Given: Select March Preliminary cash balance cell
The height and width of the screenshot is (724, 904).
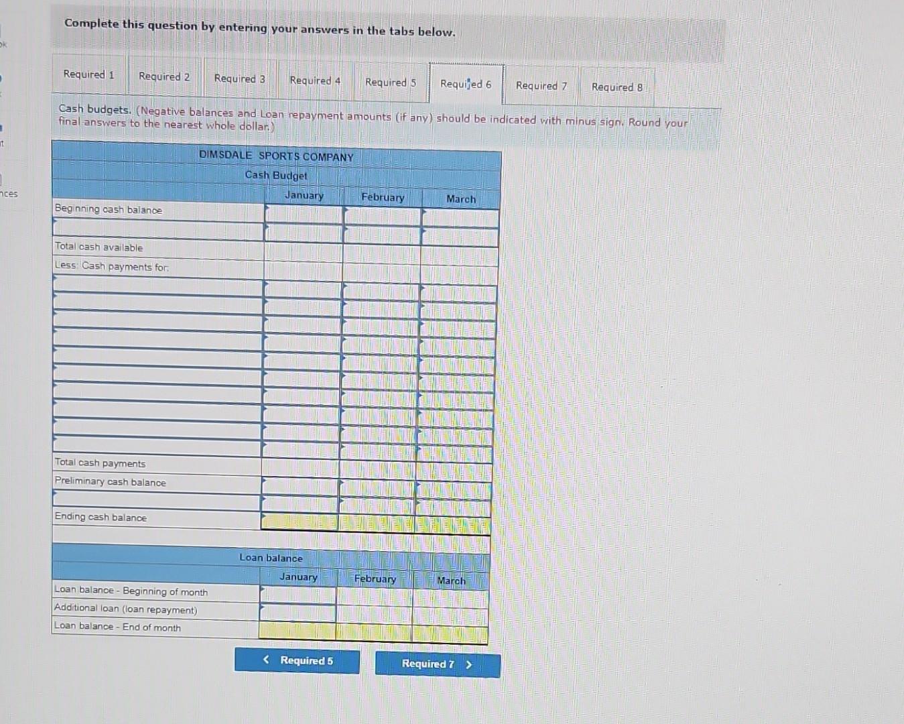Looking at the screenshot, I should coord(454,490).
